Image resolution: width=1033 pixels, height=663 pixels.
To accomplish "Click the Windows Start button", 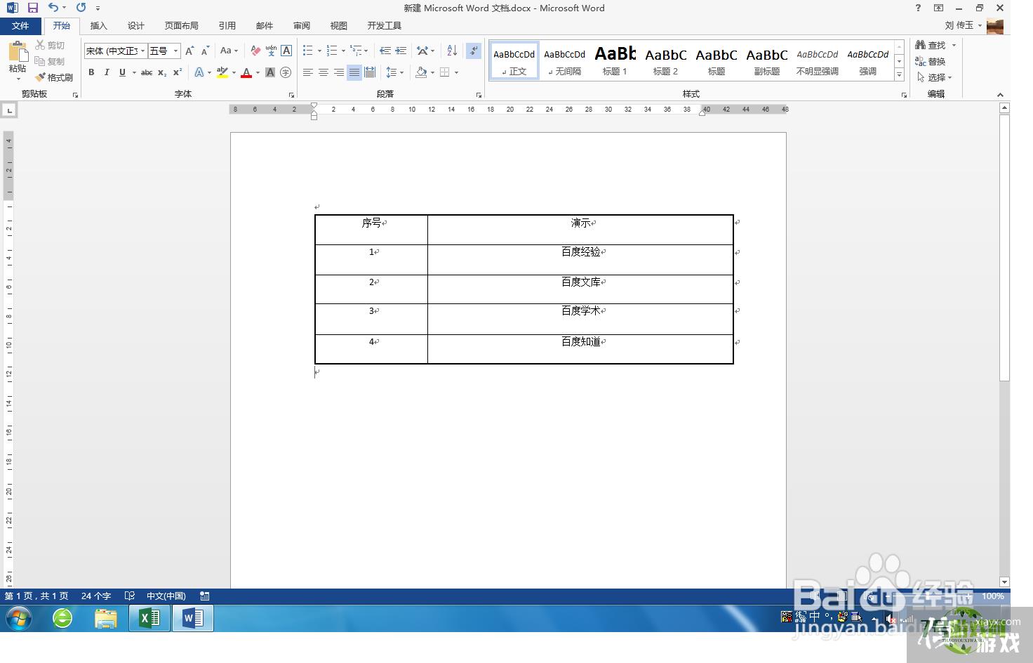I will 19,618.
